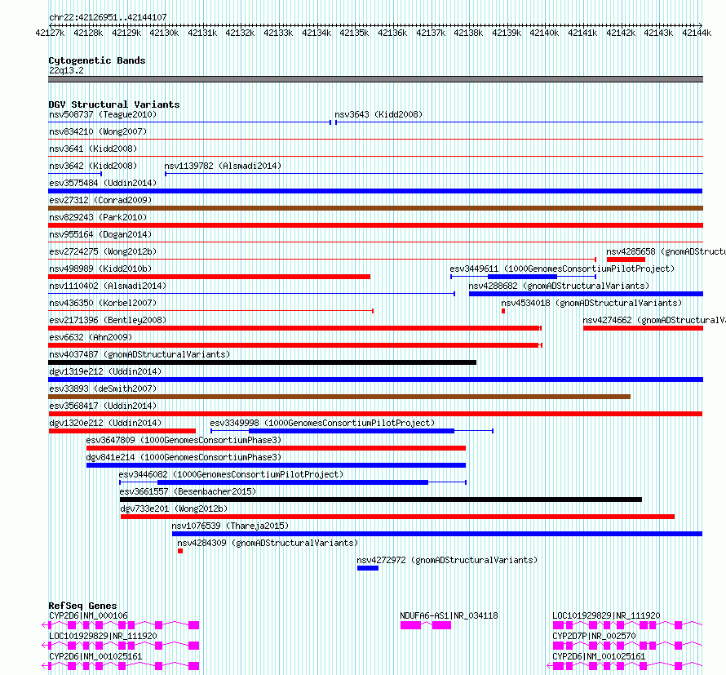Click the esv3575484 (Uddin2014) label
Image resolution: width=726 pixels, height=675 pixels.
pos(103,183)
